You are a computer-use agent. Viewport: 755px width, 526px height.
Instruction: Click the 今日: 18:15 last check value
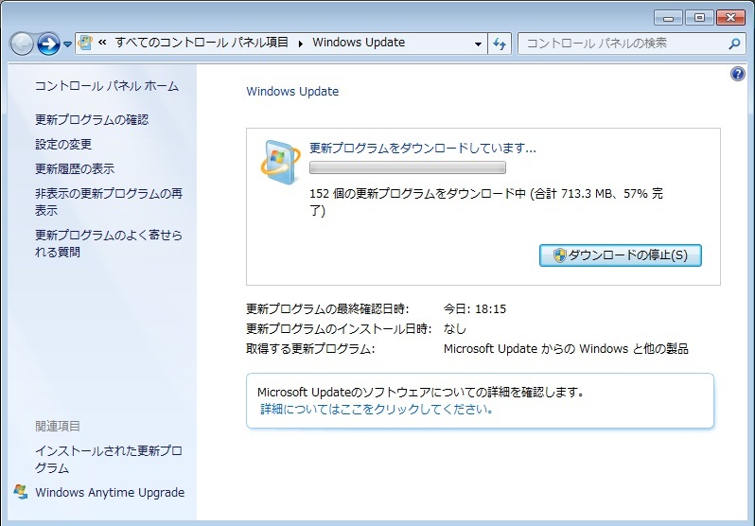tap(475, 308)
